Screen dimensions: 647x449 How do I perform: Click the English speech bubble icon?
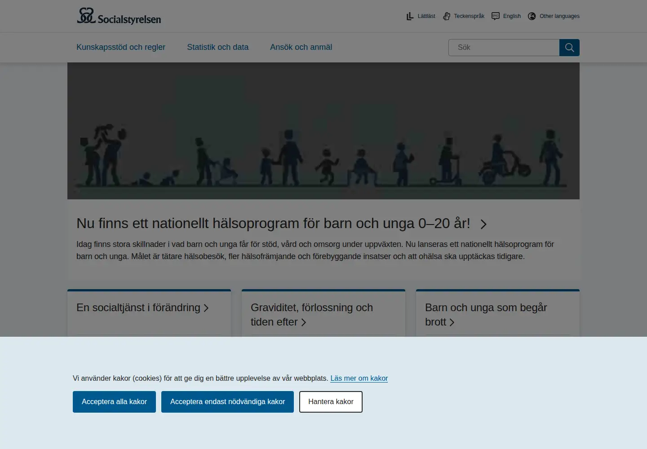(x=496, y=16)
